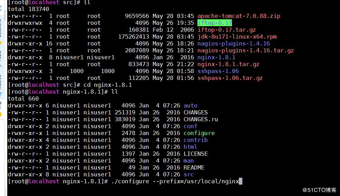Image resolution: width=340 pixels, height=196 pixels.
Task: Click the file size 112205
Action: tap(139, 78)
